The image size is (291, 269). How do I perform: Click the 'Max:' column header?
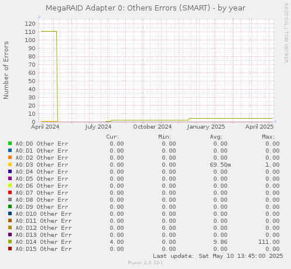[268, 137]
